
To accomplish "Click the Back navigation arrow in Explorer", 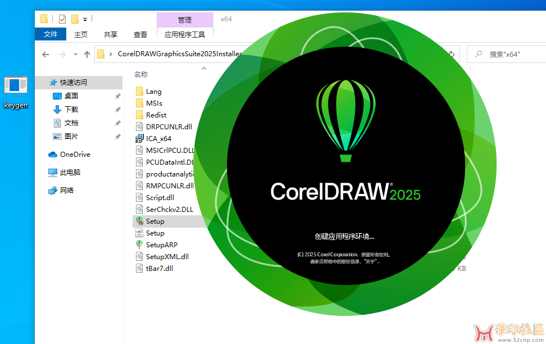I will [x=46, y=55].
